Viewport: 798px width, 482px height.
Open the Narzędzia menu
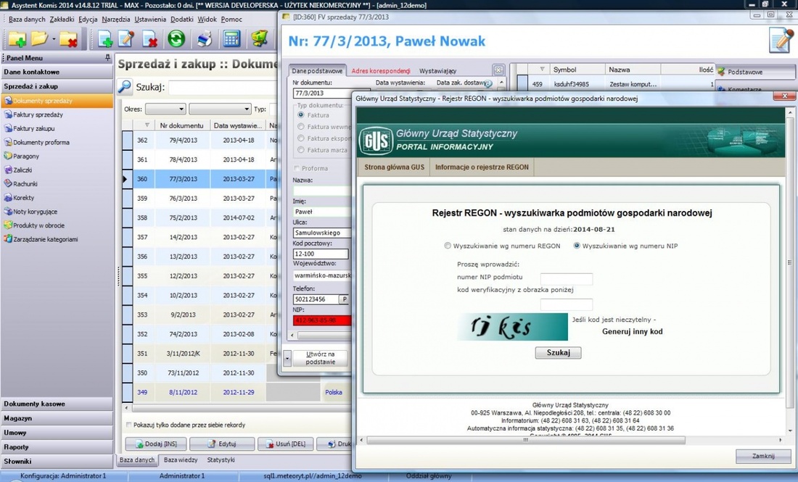115,20
